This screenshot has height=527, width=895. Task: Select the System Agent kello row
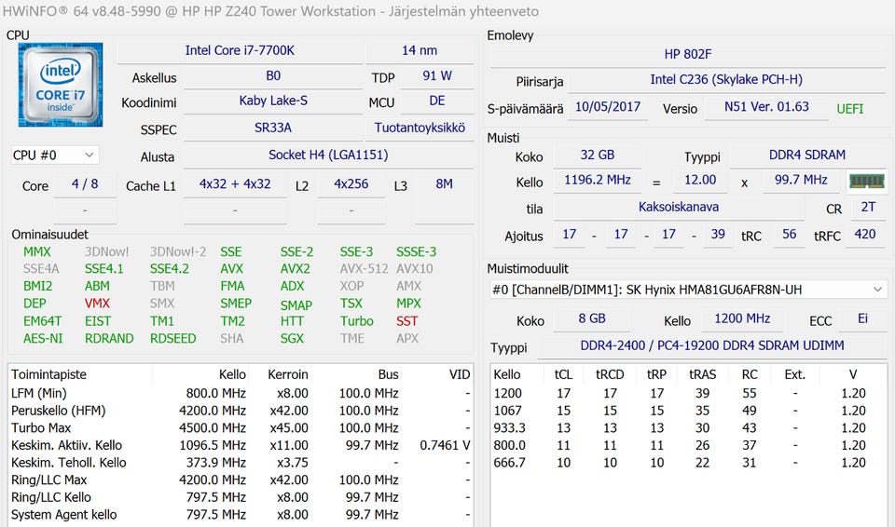(241, 515)
